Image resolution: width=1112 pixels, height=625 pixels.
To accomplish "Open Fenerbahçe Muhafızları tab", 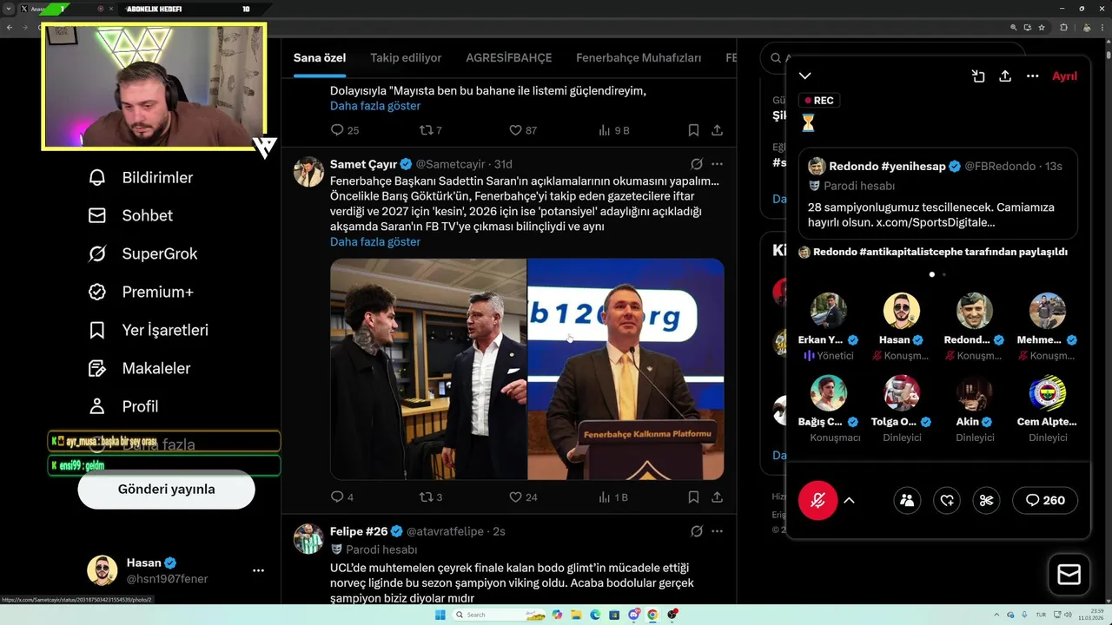I will (x=639, y=58).
